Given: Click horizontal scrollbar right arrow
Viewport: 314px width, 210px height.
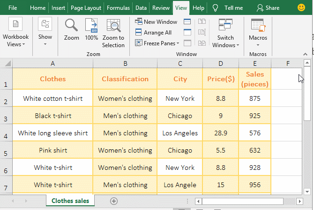Looking at the screenshot, I should (x=300, y=201).
